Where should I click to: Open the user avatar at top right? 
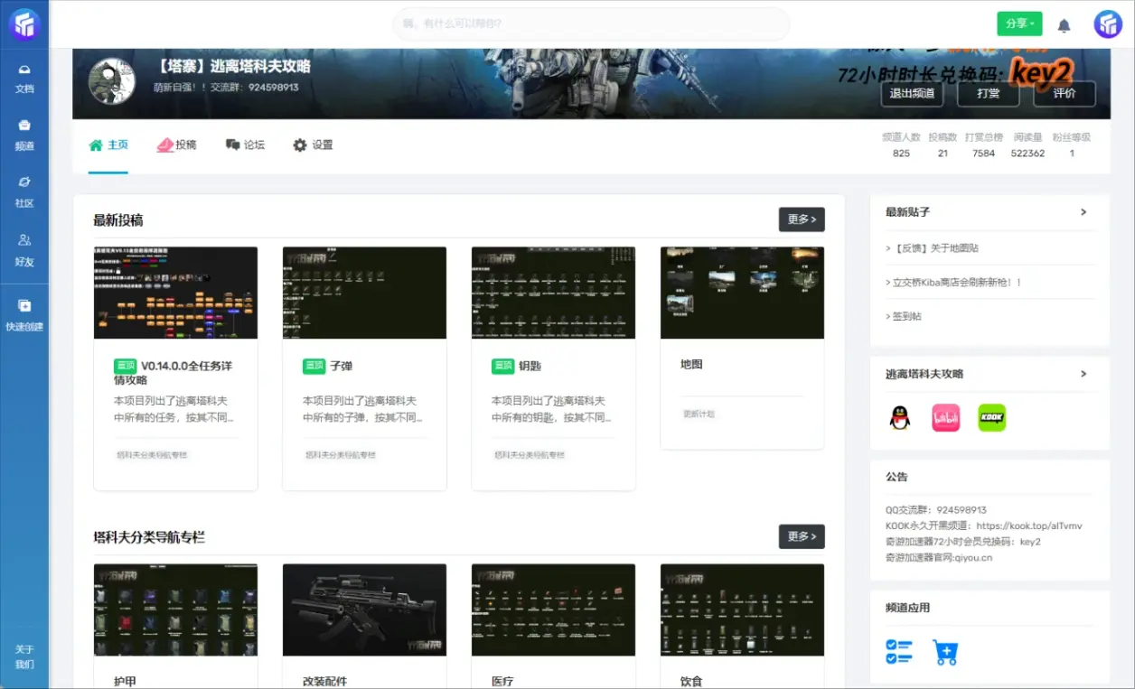[x=1108, y=24]
